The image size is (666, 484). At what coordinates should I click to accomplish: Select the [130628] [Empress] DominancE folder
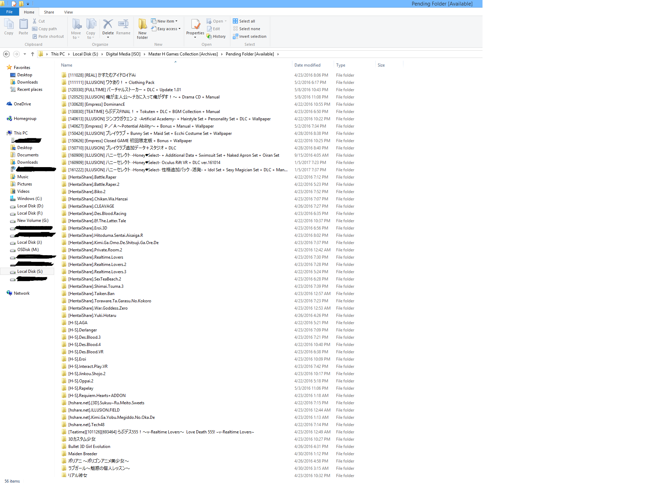96,104
